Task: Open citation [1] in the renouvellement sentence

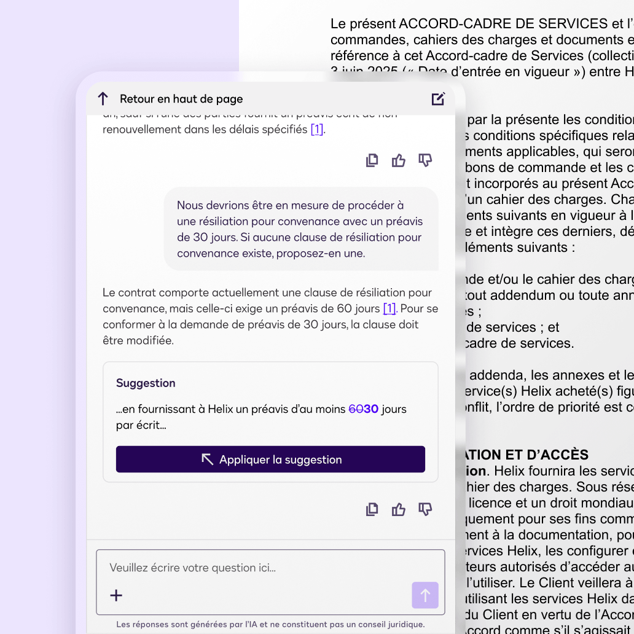Action: [318, 129]
